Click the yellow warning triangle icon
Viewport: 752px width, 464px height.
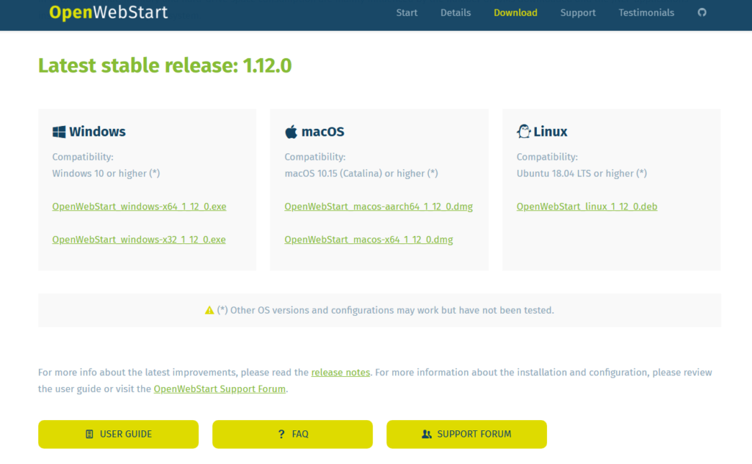tap(209, 310)
